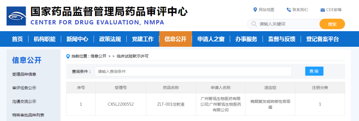
Task: Open 机构职能 navigation item
Action: (x=45, y=39)
